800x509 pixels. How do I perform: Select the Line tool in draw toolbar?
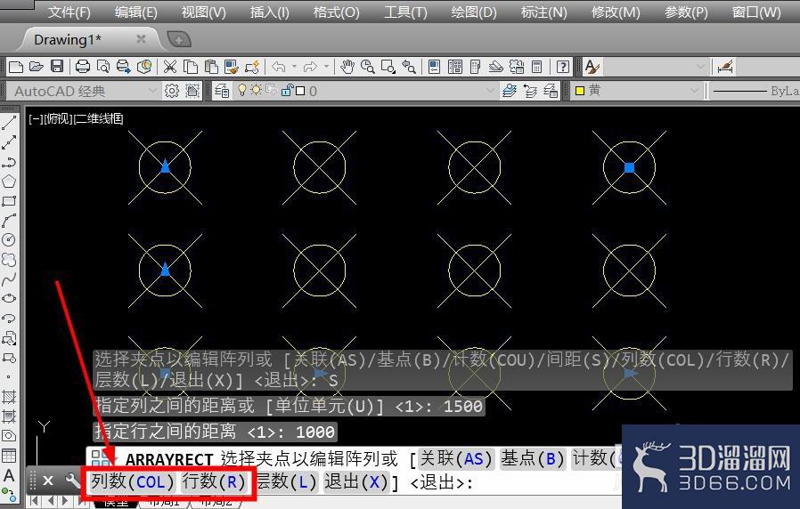point(9,122)
